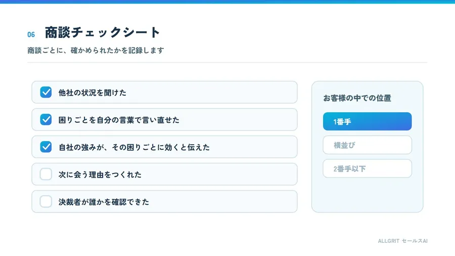Click the 他社の状況を聞けた row label

point(93,93)
